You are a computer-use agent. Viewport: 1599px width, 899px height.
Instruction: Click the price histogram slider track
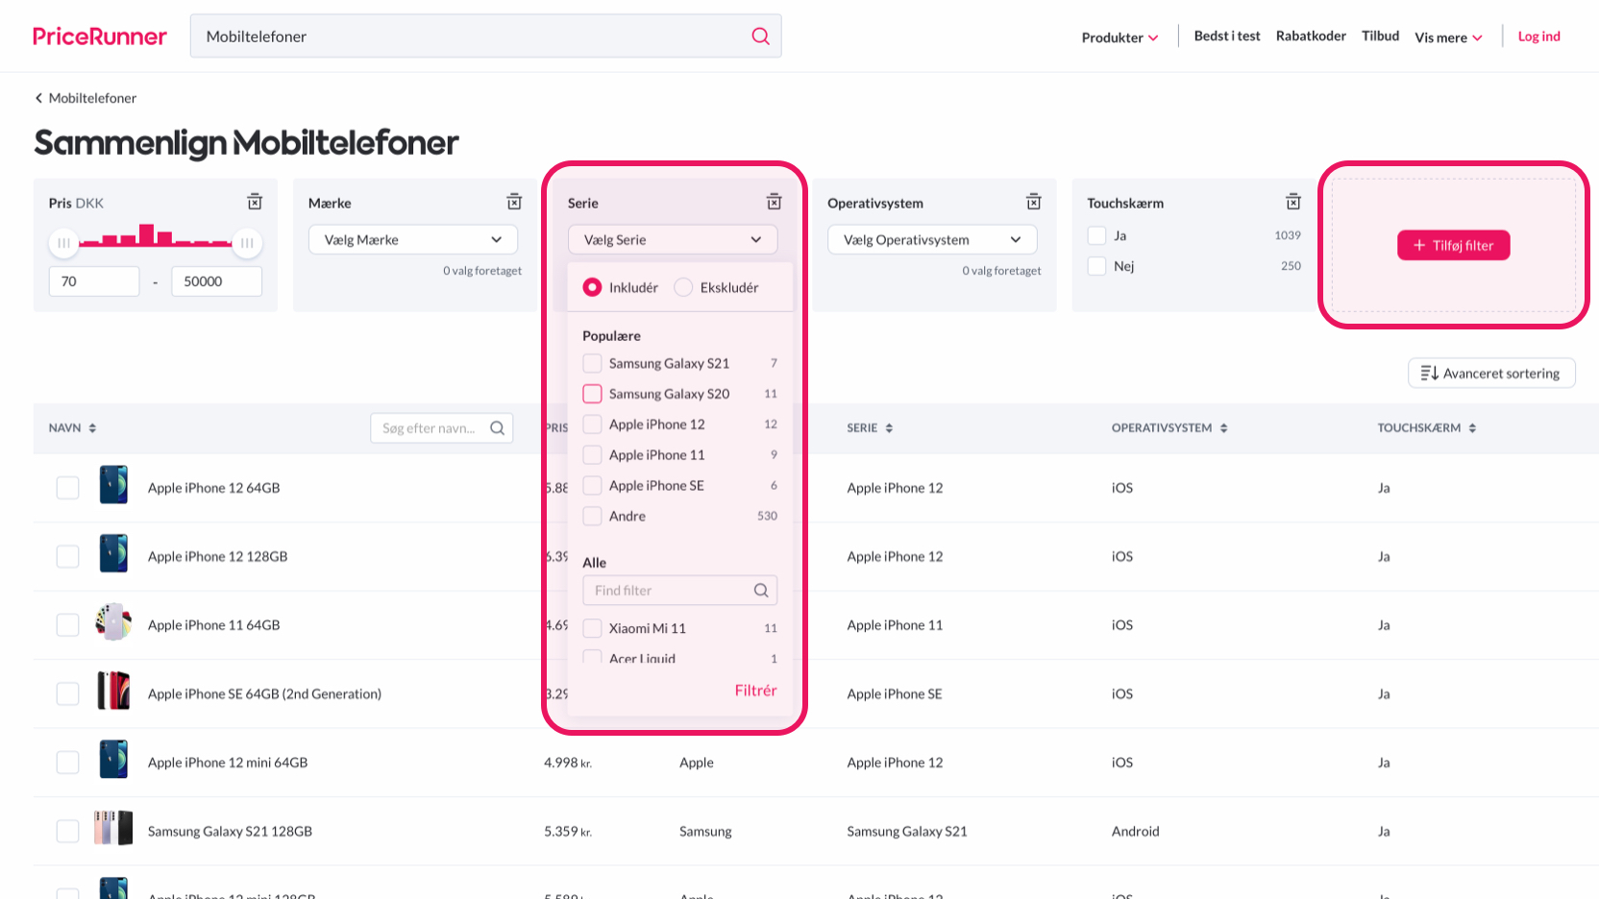(156, 245)
